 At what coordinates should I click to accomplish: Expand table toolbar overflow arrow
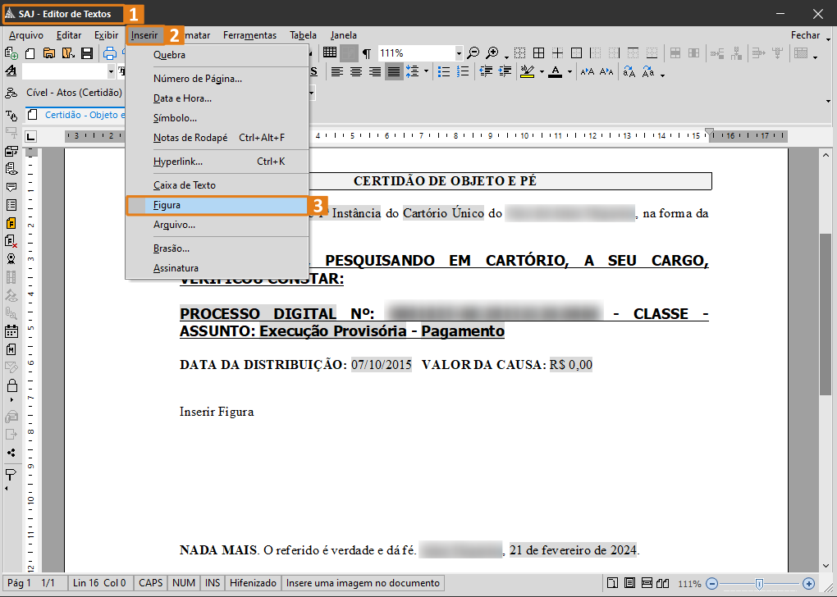(815, 57)
